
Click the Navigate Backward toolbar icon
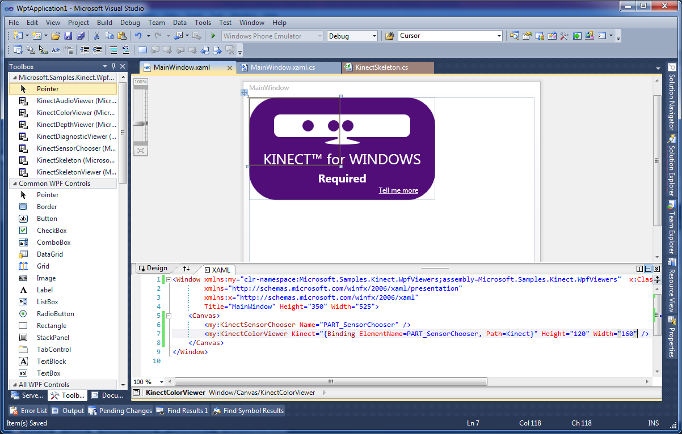178,36
